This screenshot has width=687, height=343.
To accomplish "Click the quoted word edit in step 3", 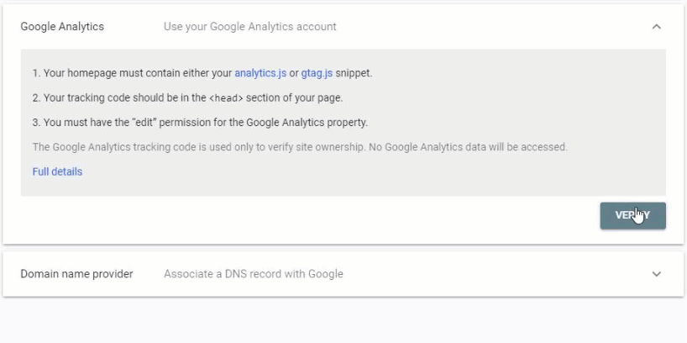I will (x=144, y=123).
